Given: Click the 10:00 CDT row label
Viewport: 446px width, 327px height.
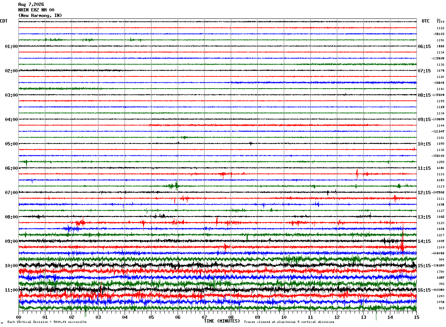Looking at the screenshot, I should tap(11, 266).
